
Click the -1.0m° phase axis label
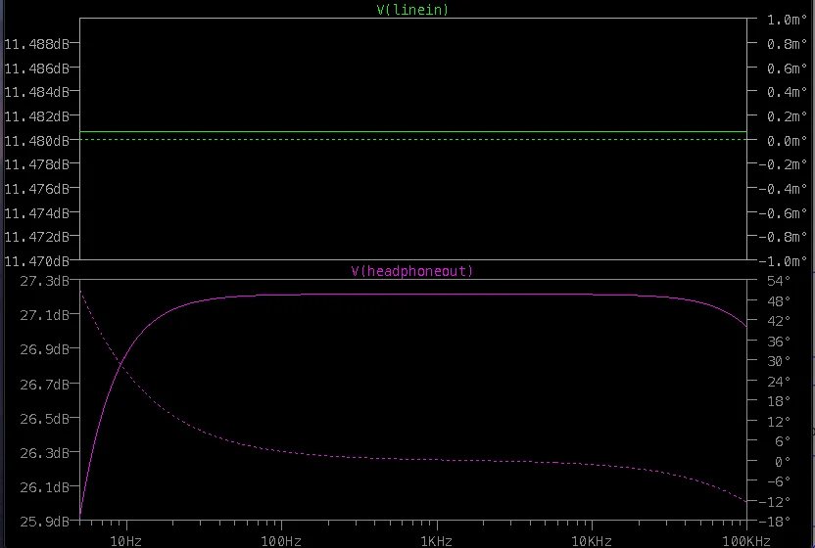click(784, 260)
